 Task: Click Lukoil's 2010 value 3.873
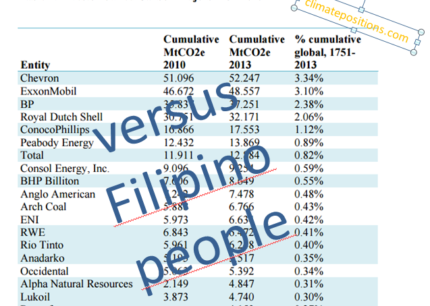[x=176, y=297]
